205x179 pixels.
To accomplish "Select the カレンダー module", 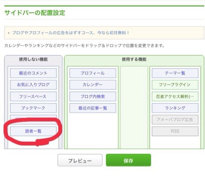I will [93, 85].
